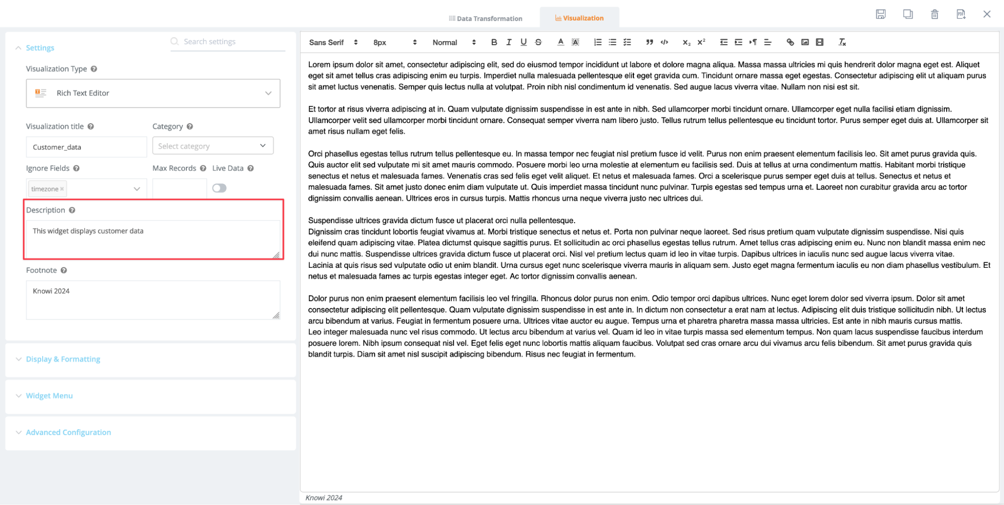The image size is (1004, 505).
Task: Open the Visualization Type dropdown
Action: [x=153, y=93]
